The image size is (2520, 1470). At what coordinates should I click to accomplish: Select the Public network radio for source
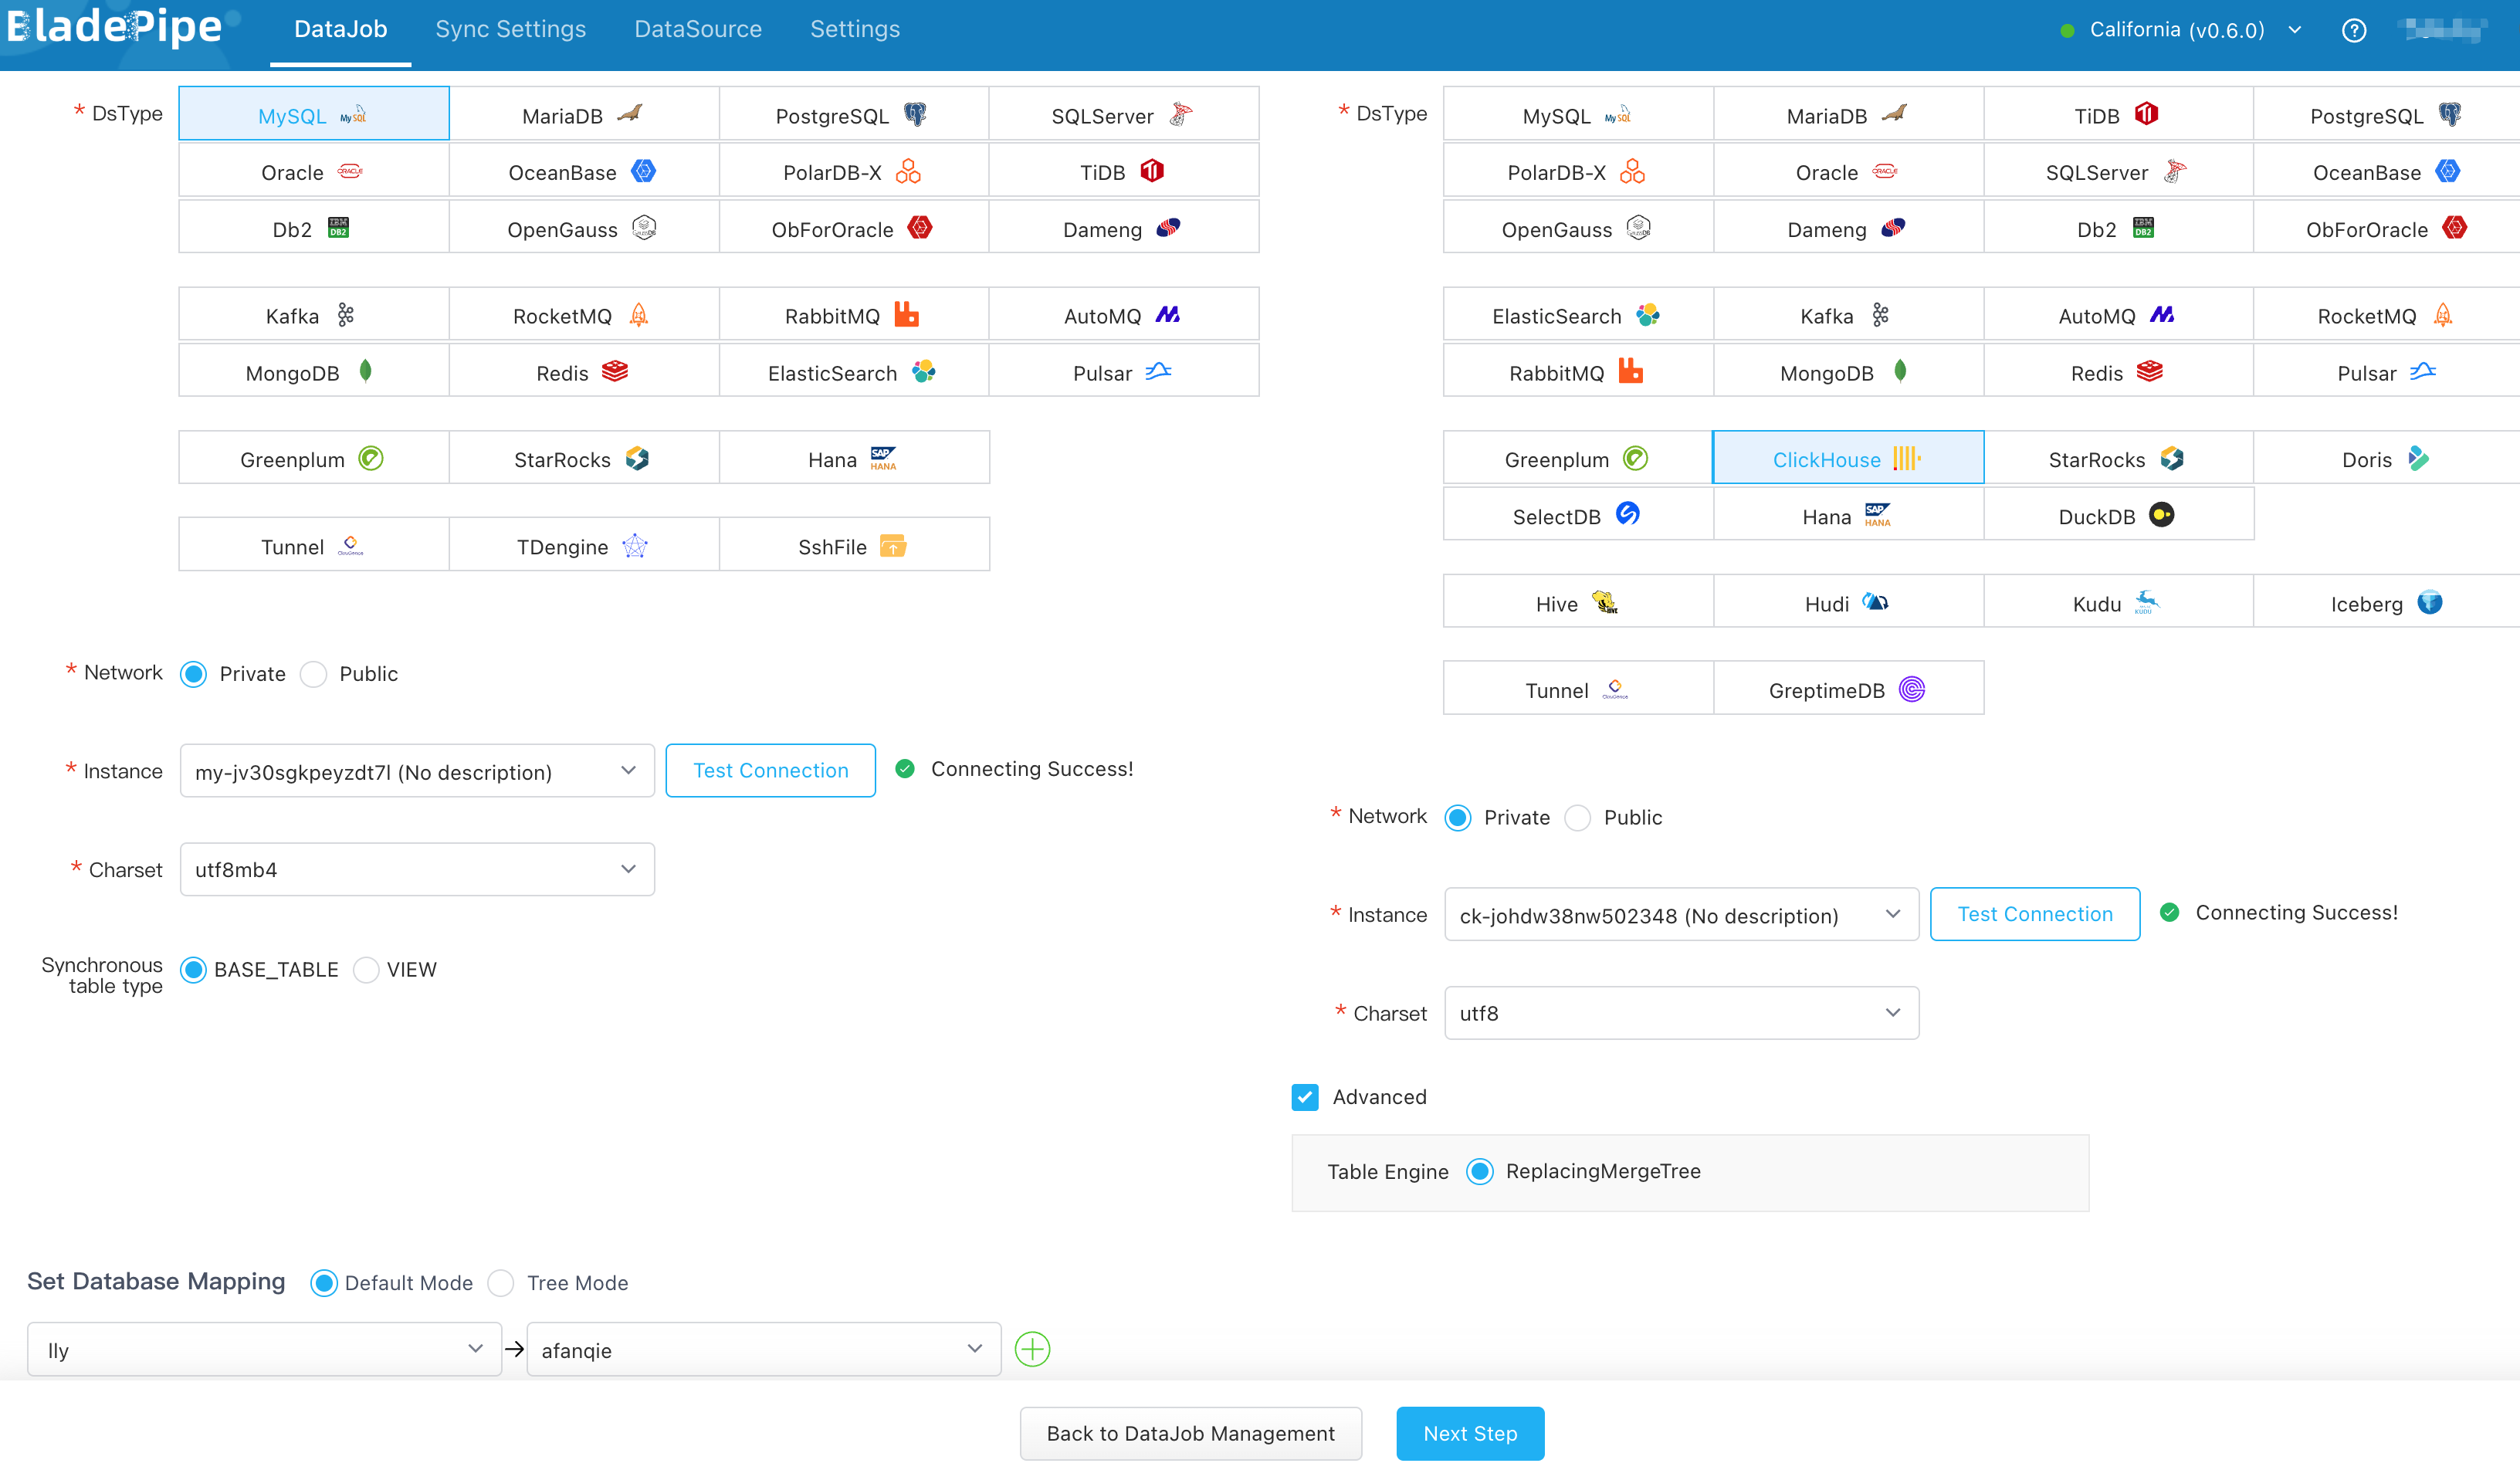314,674
